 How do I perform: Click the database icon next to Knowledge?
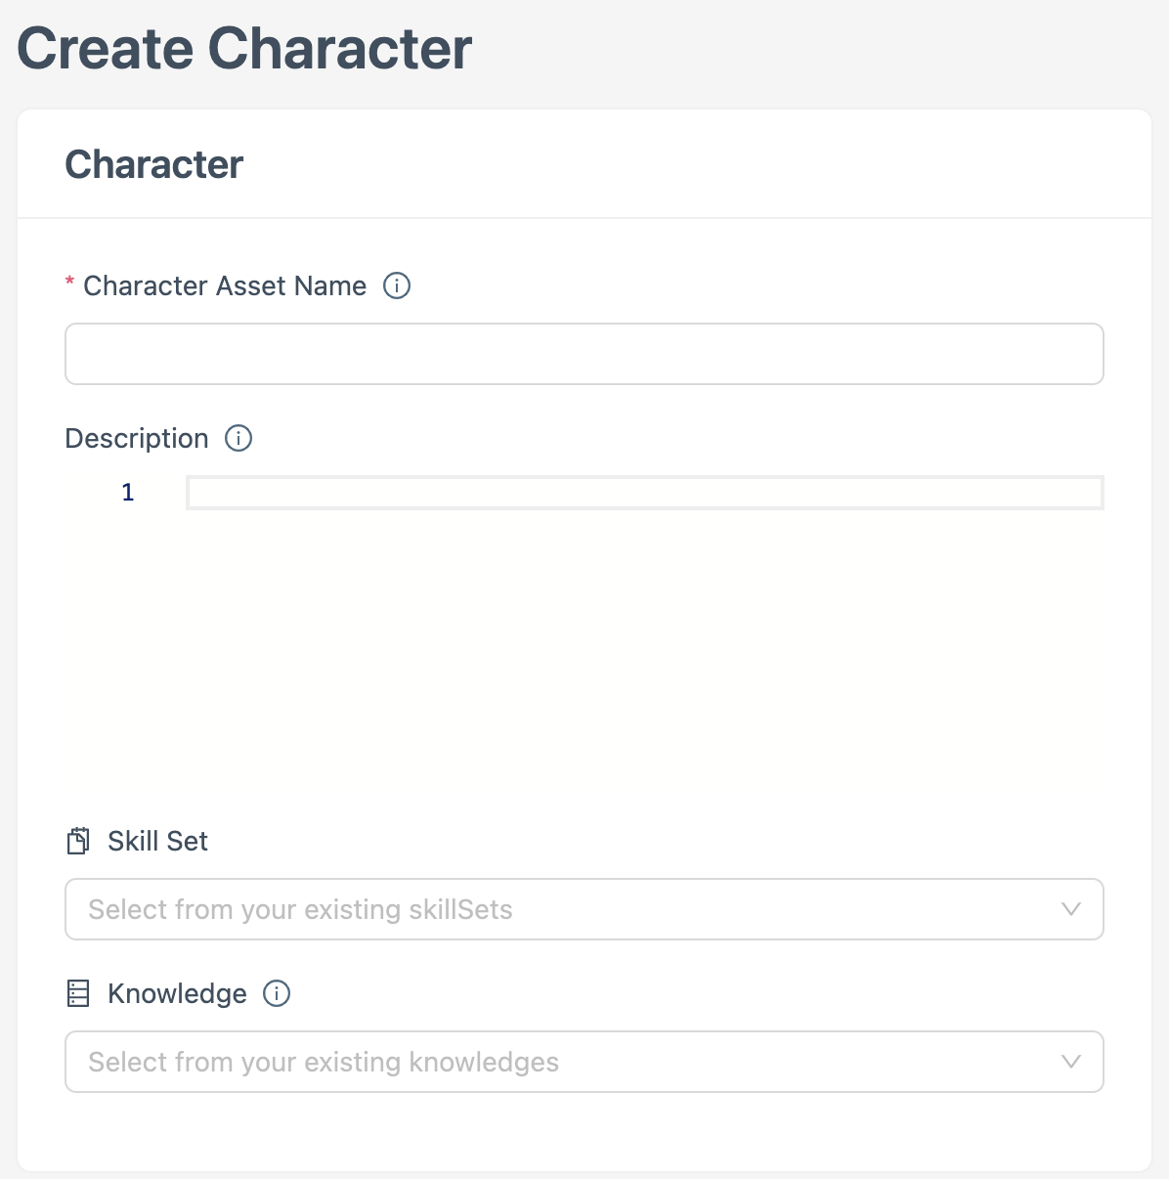78,992
